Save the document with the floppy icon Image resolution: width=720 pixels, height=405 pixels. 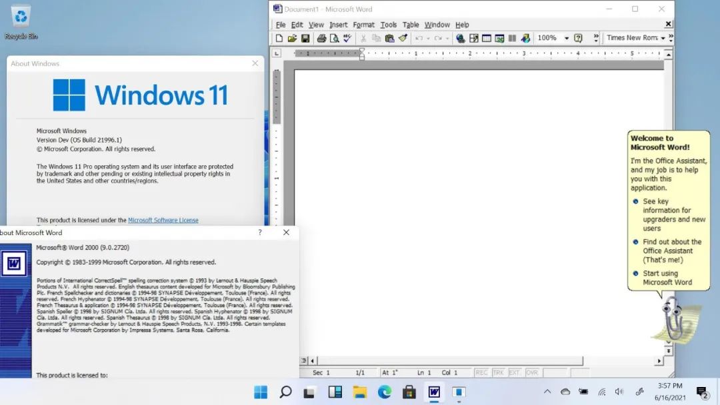pyautogui.click(x=305, y=39)
